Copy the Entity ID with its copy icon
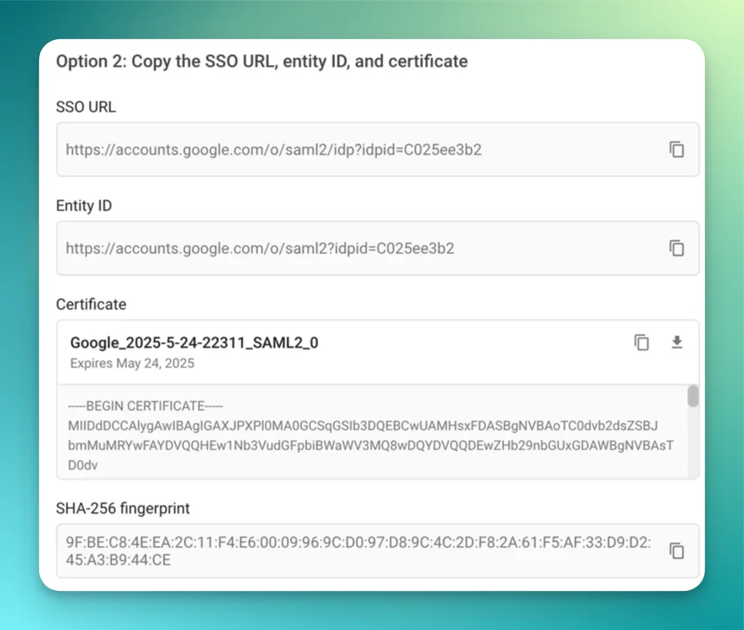The height and width of the screenshot is (630, 744). point(677,248)
